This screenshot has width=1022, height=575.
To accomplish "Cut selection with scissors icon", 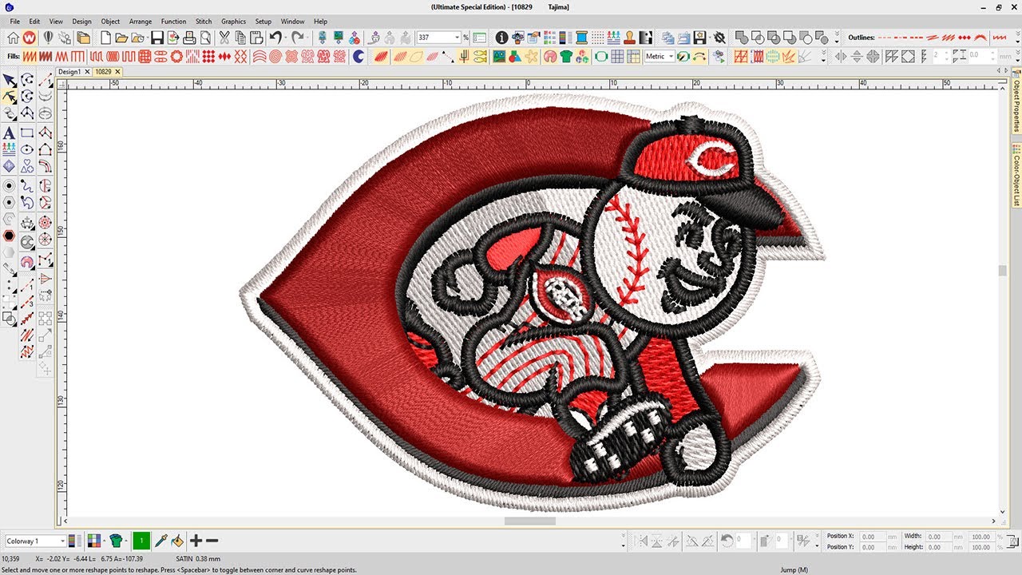I will tap(224, 38).
